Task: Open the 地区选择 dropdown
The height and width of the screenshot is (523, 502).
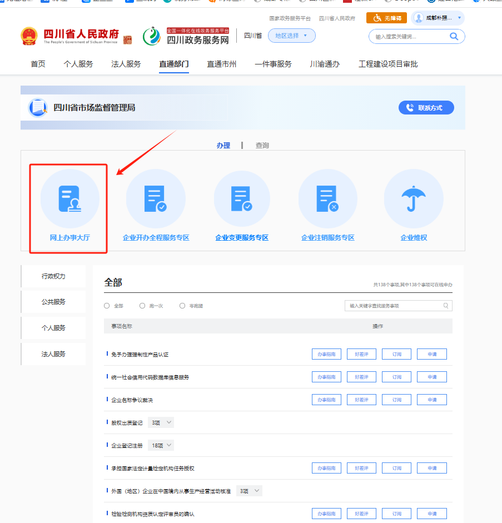Action: pos(291,36)
